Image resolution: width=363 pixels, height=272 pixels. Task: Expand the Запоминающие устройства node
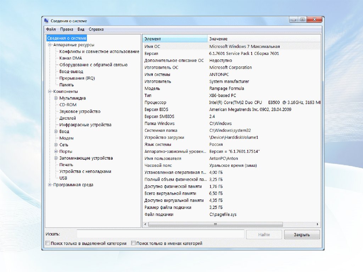click(x=56, y=158)
